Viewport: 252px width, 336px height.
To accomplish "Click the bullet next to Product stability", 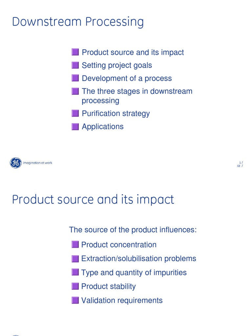I will coord(75,286).
